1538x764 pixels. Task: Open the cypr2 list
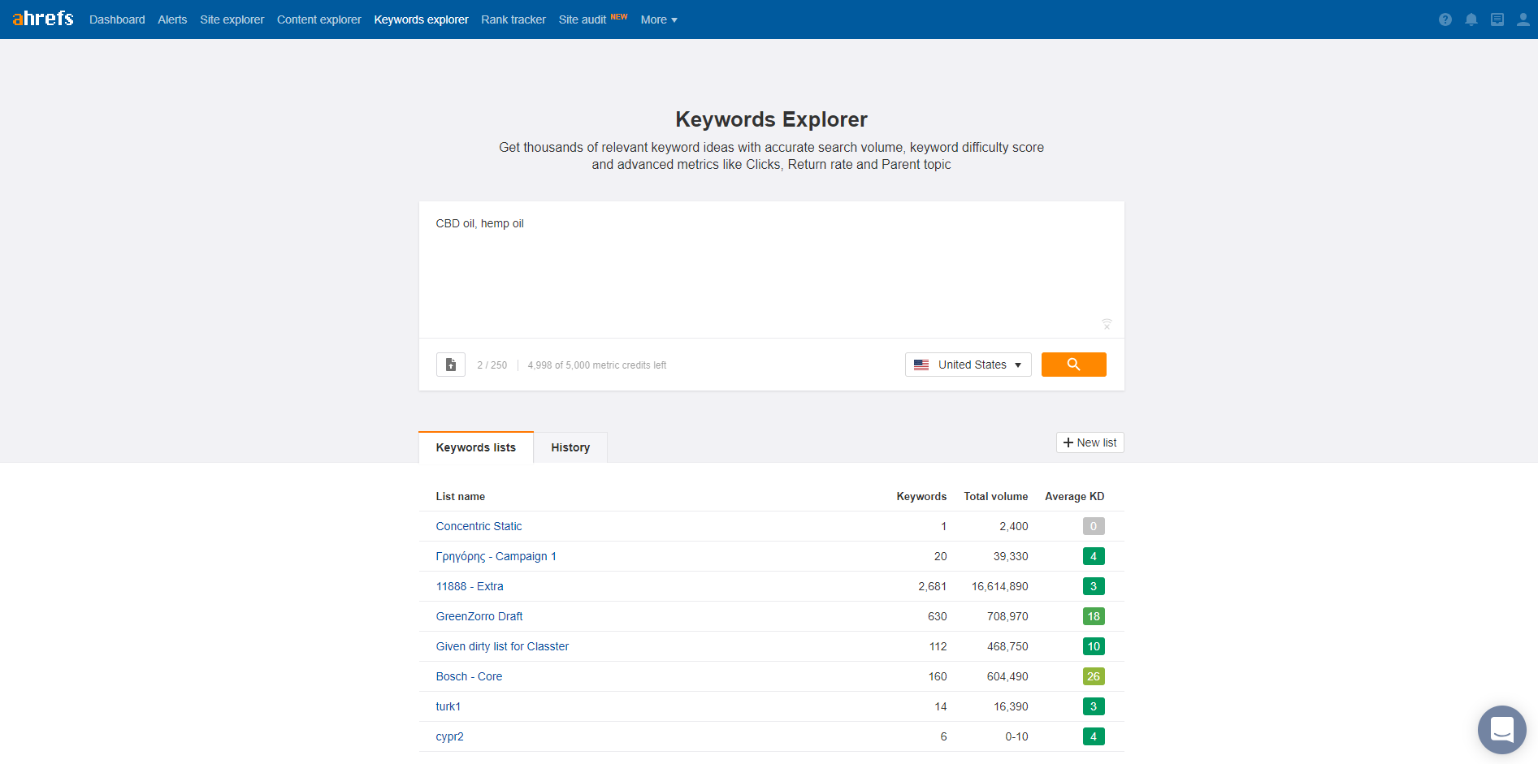point(450,736)
